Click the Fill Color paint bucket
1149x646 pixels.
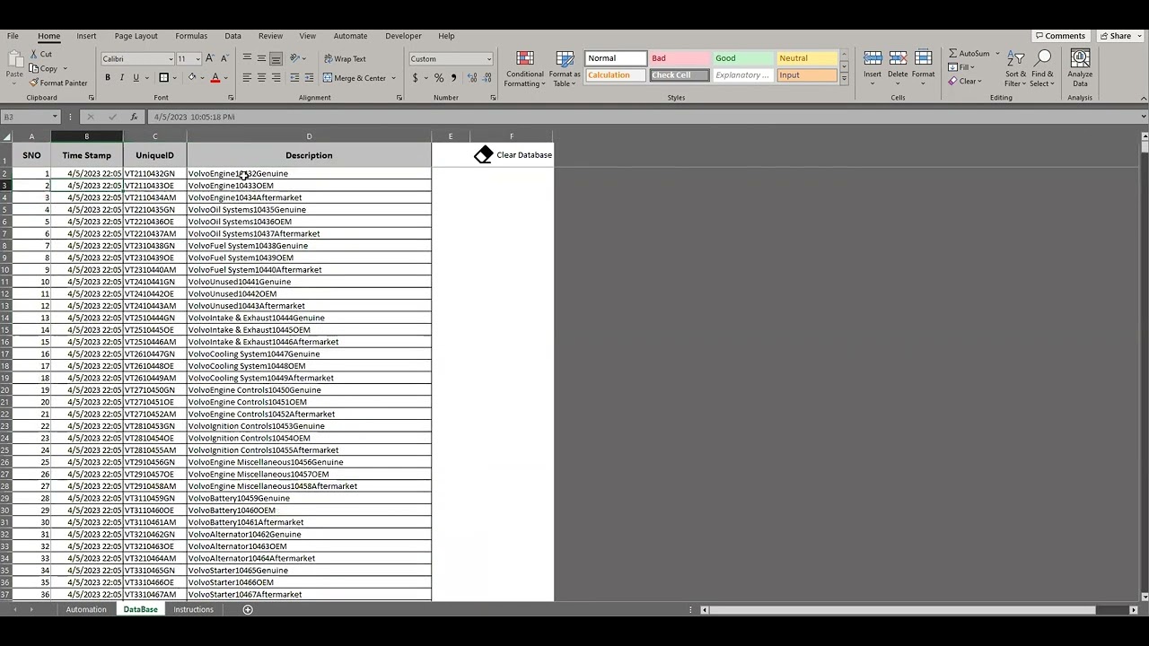tap(191, 78)
